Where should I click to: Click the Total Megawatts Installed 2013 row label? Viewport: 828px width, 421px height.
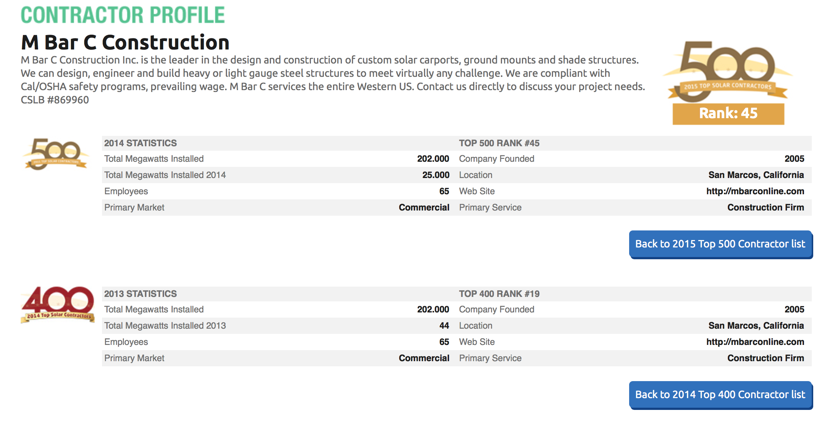165,326
